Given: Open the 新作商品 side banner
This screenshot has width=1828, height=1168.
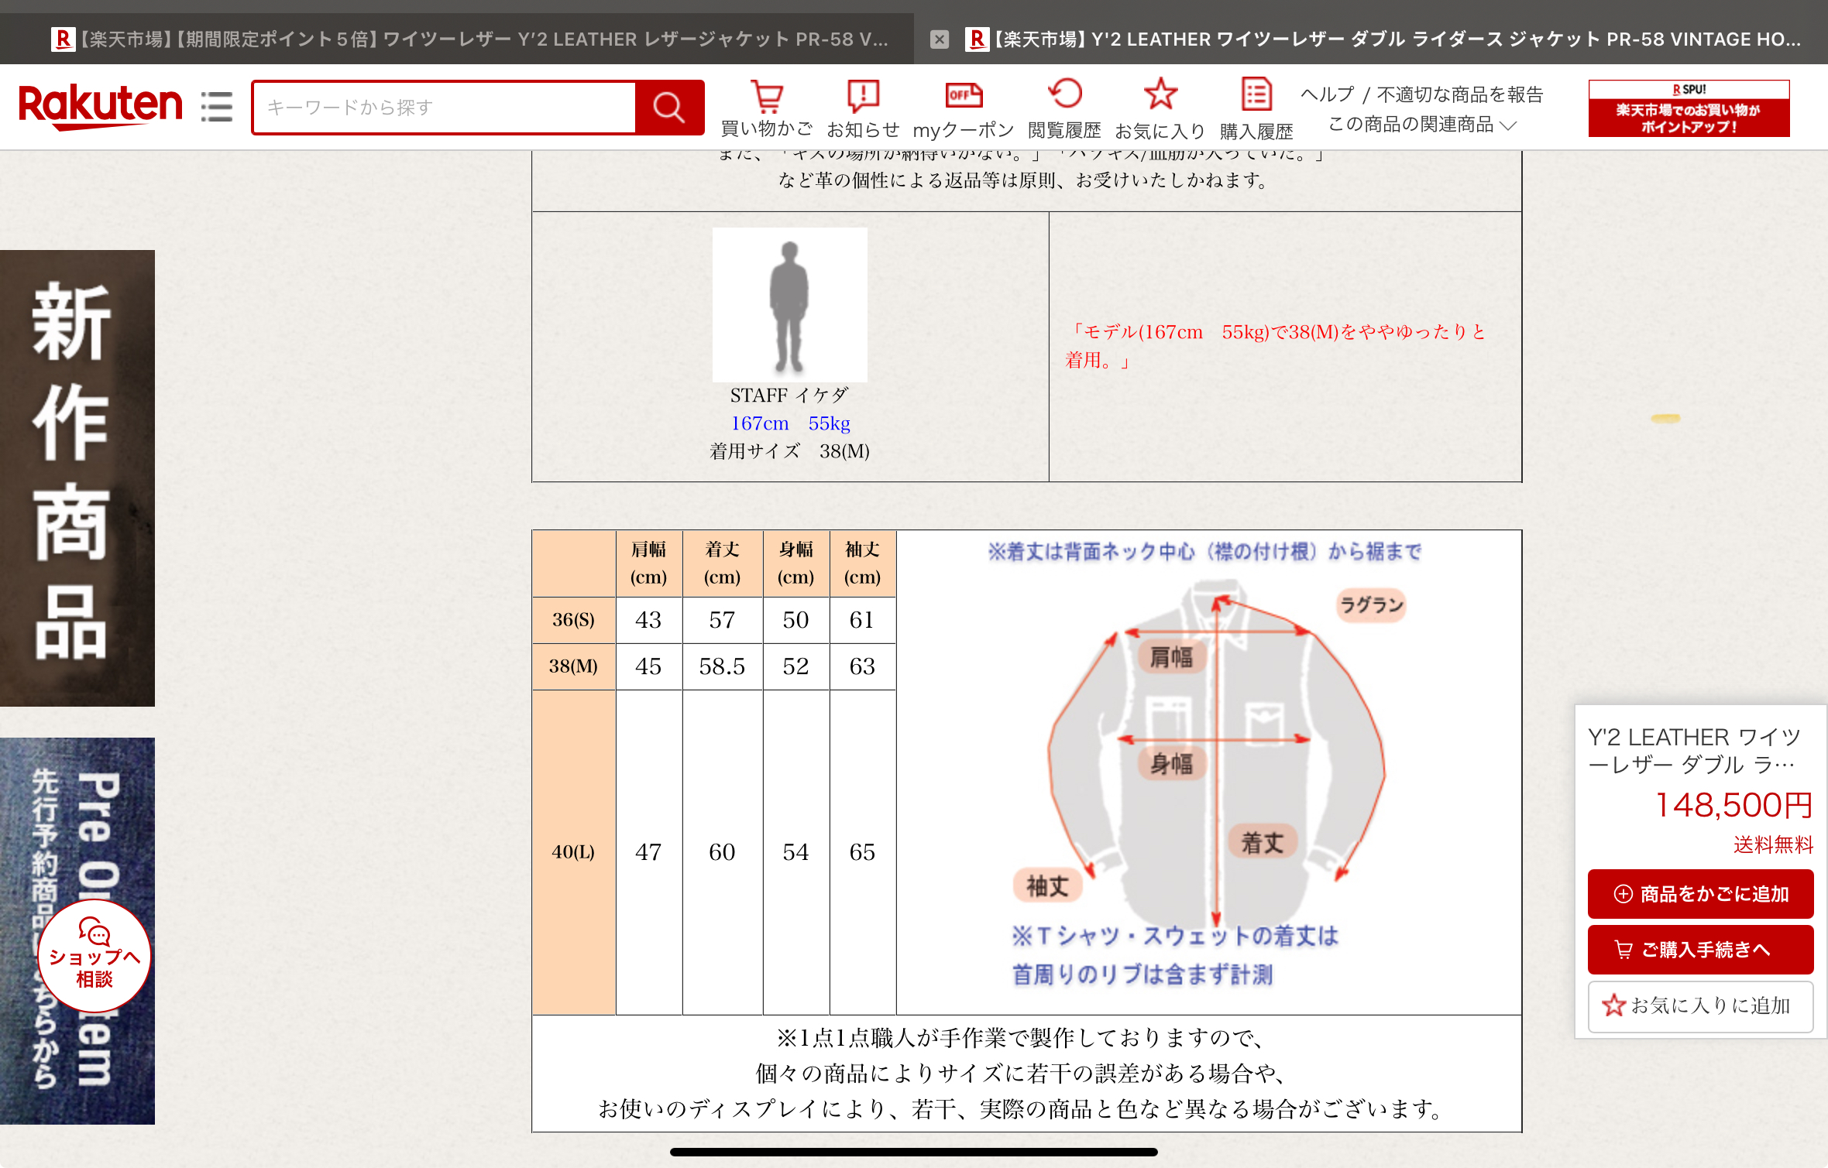Looking at the screenshot, I should pyautogui.click(x=77, y=478).
